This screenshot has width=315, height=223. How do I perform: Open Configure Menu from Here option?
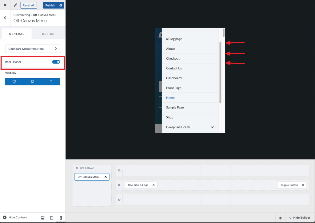point(33,49)
